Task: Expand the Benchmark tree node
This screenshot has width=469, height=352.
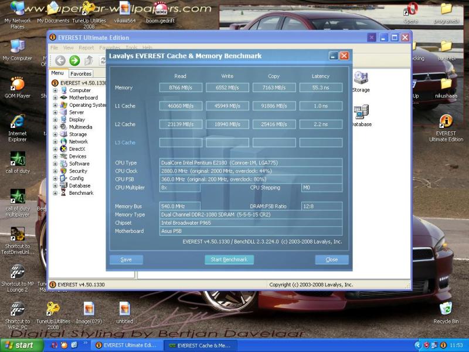Action: click(x=55, y=193)
